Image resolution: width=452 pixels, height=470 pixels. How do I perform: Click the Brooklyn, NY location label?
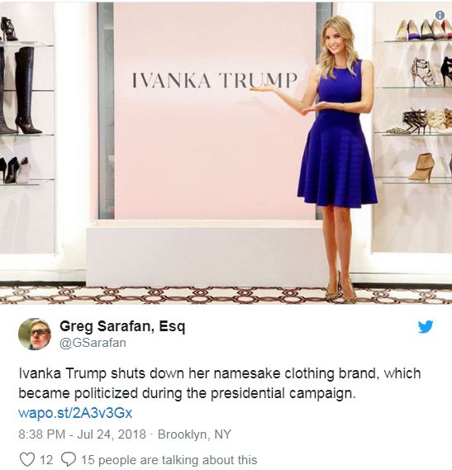tap(194, 434)
